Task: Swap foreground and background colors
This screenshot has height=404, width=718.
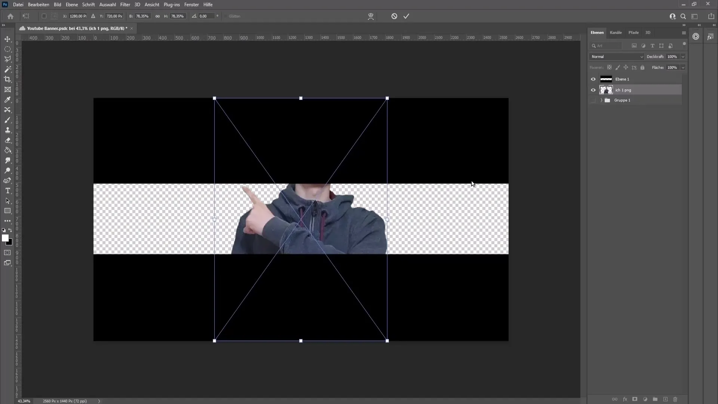Action: pos(10,230)
